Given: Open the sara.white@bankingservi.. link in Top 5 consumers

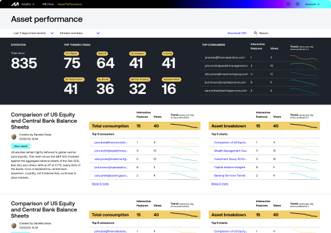Looking at the screenshot, I should tap(111, 176).
